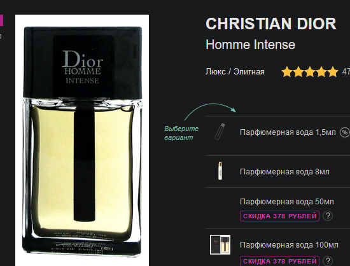This screenshot has height=266, width=350.
Task: Open the review count beside the stars
Action: coord(346,72)
